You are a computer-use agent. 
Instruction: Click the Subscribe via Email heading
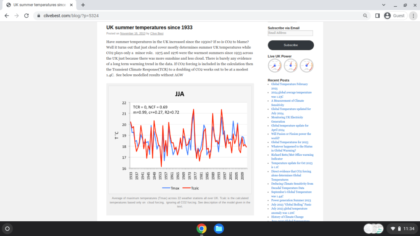pos(283,28)
